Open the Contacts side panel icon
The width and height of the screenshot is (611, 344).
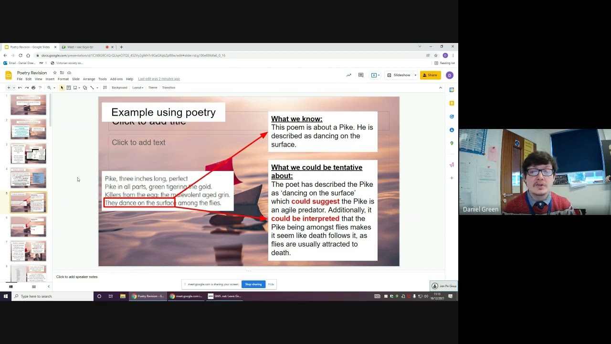[x=452, y=130]
